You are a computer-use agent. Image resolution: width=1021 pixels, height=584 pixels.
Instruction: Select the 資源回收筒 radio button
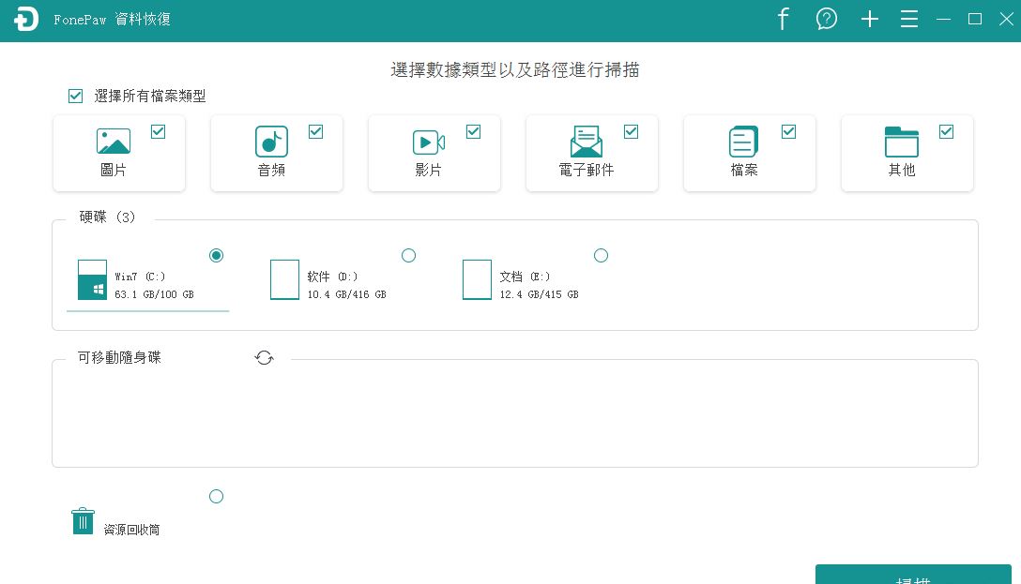(x=216, y=497)
